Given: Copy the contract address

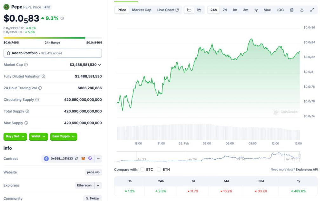Looking at the screenshot, I should pyautogui.click(x=76, y=158).
